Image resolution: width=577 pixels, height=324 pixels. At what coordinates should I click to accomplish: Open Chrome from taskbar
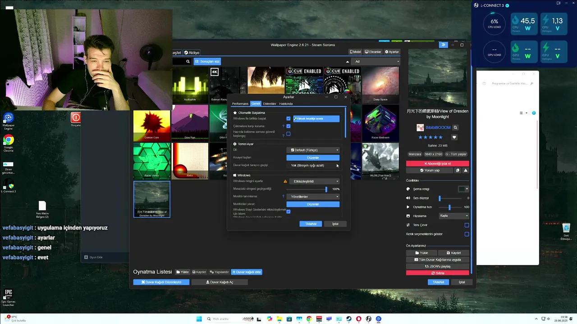pyautogui.click(x=309, y=319)
